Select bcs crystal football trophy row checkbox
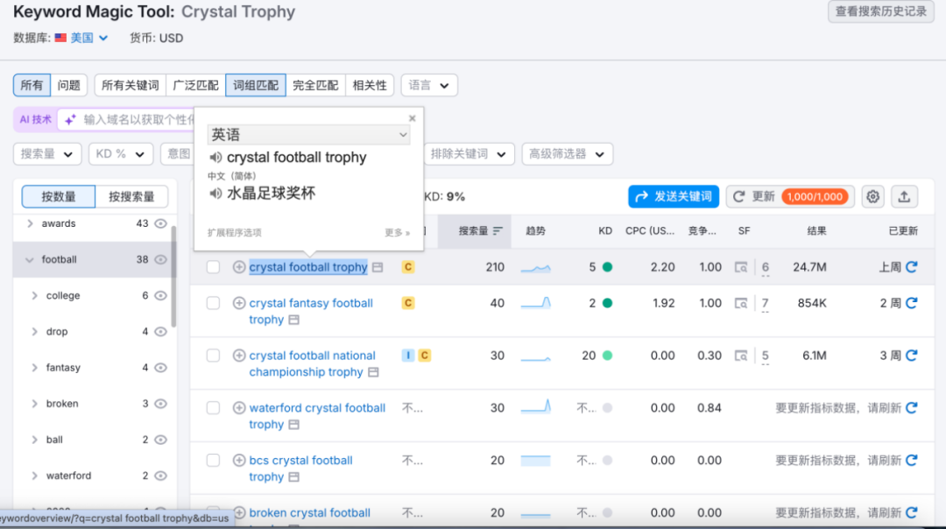Viewport: 946px width, 529px height. 213,460
